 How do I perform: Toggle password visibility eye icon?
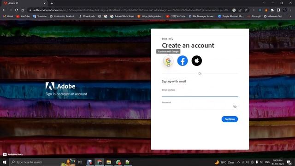235,107
